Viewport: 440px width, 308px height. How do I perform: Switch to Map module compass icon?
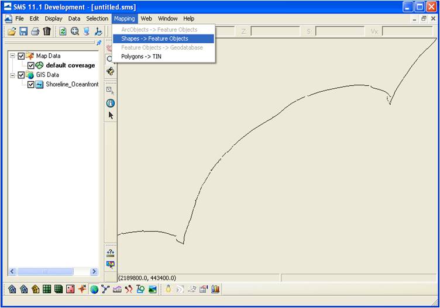(82, 289)
